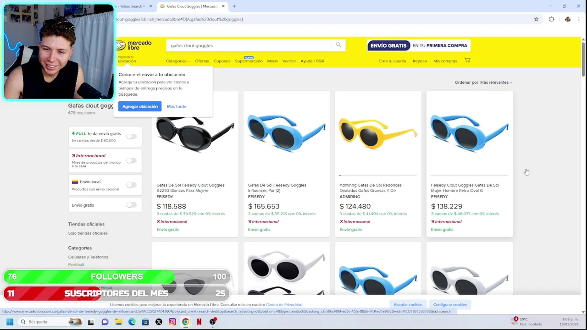Image resolution: width=587 pixels, height=330 pixels.
Task: Click the Ingresa link
Action: (x=420, y=61)
